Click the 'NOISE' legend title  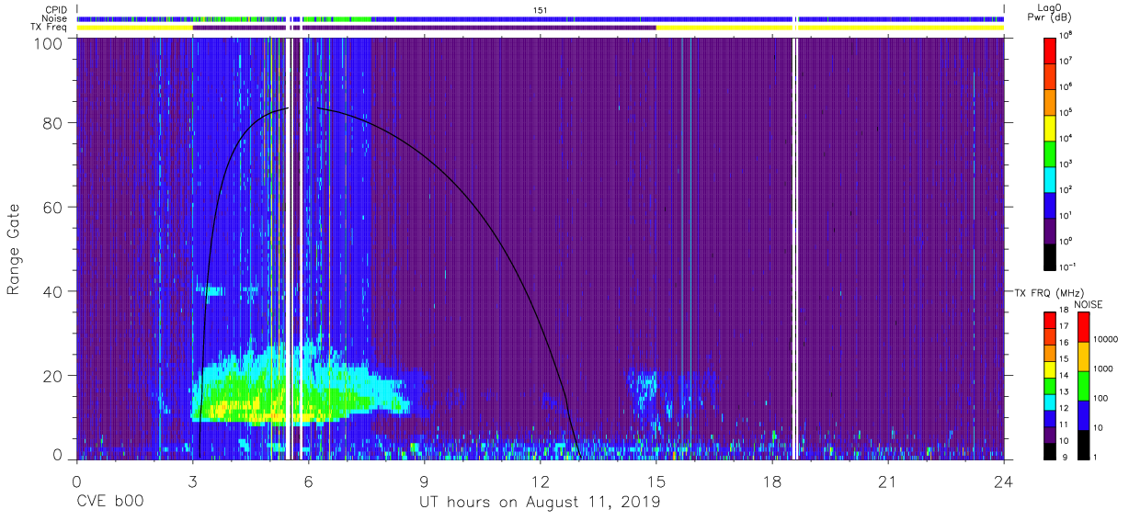[1088, 304]
